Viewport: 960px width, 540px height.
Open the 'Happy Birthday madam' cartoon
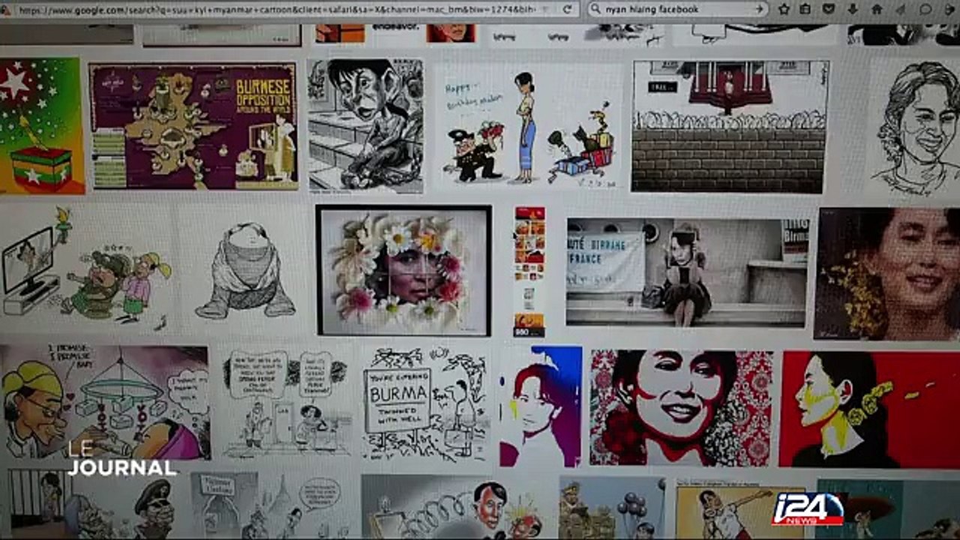pos(529,126)
